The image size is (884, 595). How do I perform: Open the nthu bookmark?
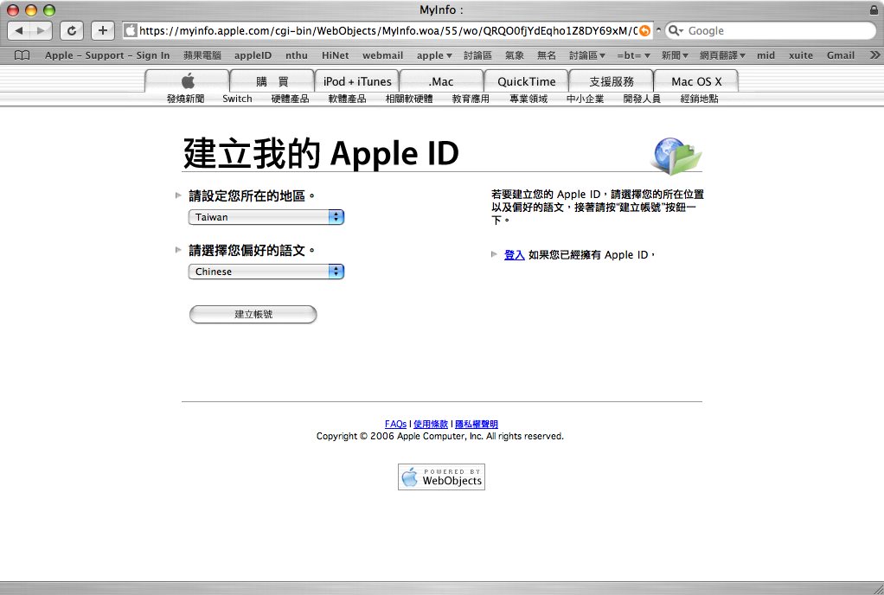(x=297, y=55)
